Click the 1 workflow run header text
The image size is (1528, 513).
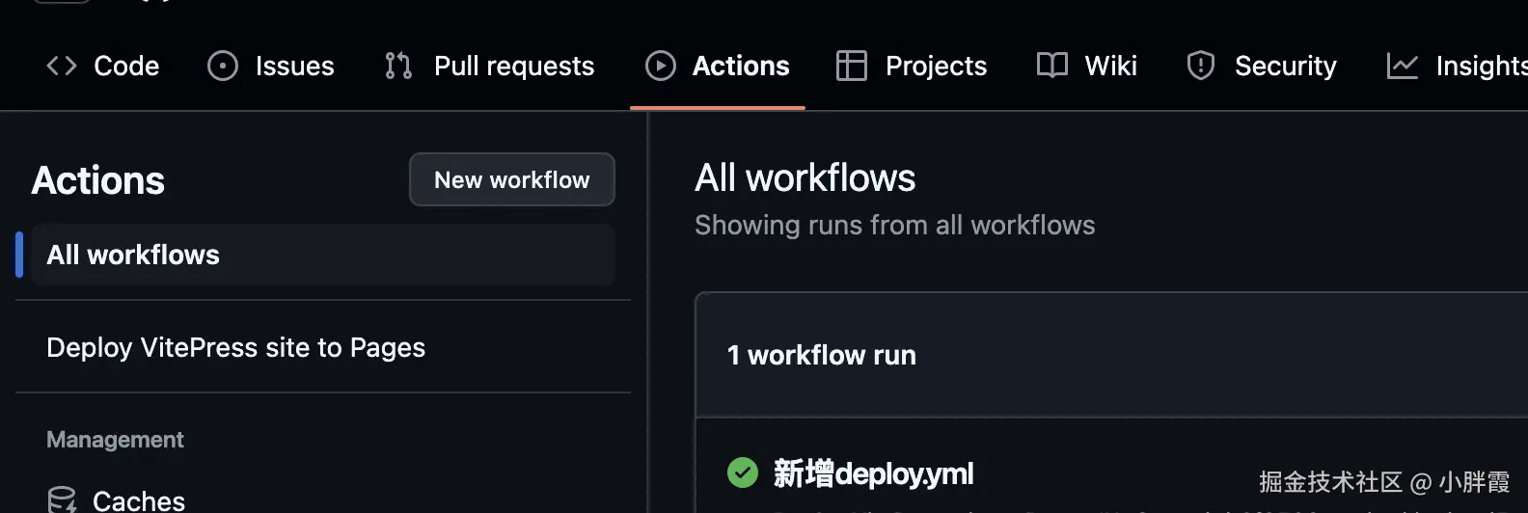pyautogui.click(x=822, y=355)
